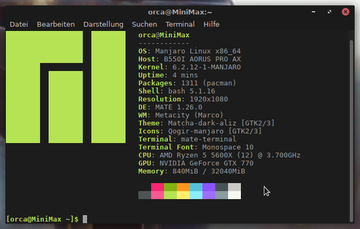Viewport: 360px width, 229px height.
Task: Click the orca@MiniMax header line
Action: click(164, 35)
